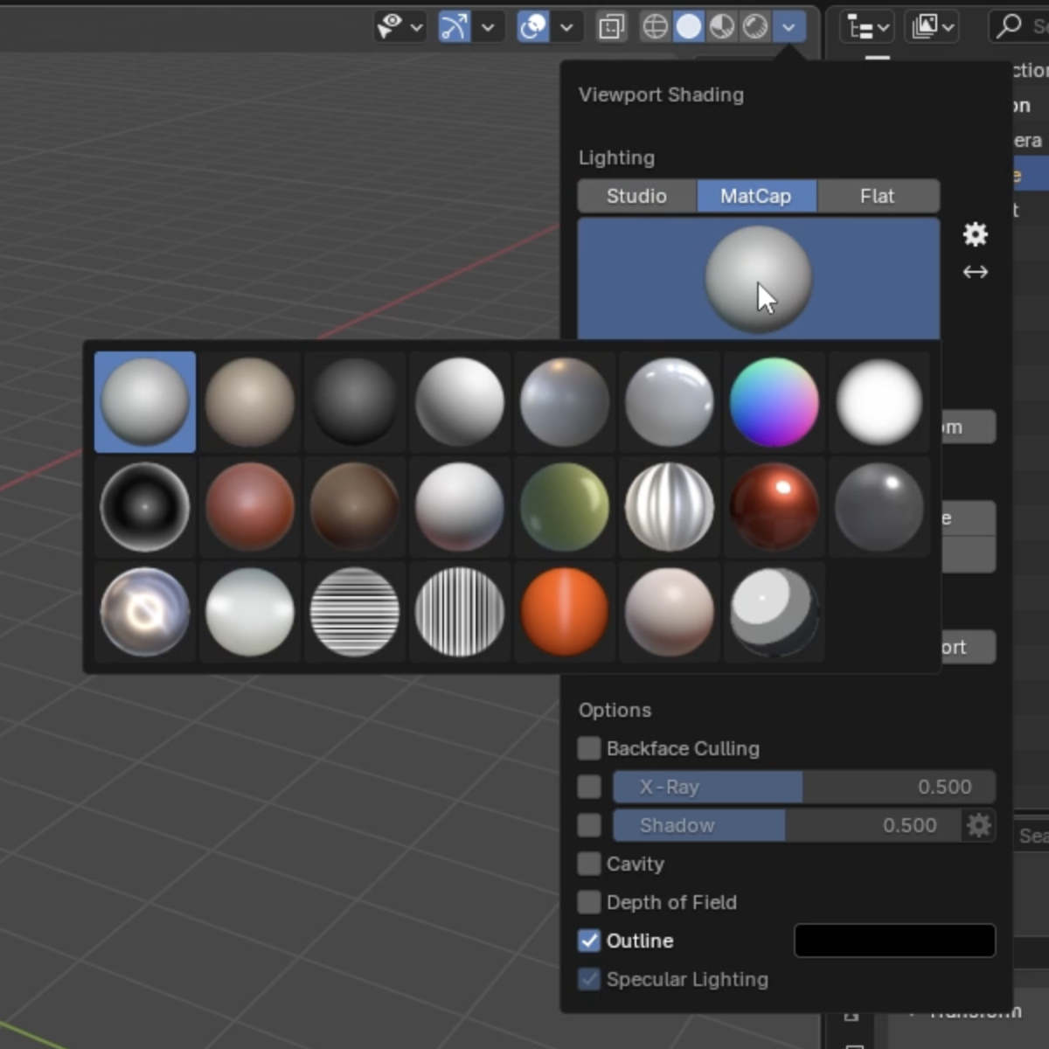The height and width of the screenshot is (1049, 1049).
Task: Enable the Shadow checkbox
Action: coord(589,825)
